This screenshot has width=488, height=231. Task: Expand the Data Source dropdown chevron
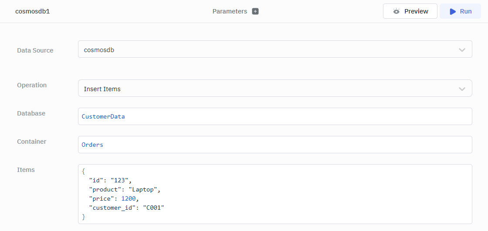[x=462, y=50]
